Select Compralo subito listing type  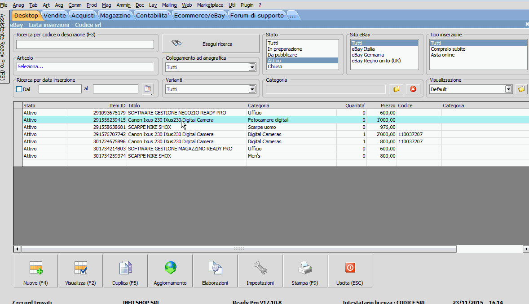(478, 49)
